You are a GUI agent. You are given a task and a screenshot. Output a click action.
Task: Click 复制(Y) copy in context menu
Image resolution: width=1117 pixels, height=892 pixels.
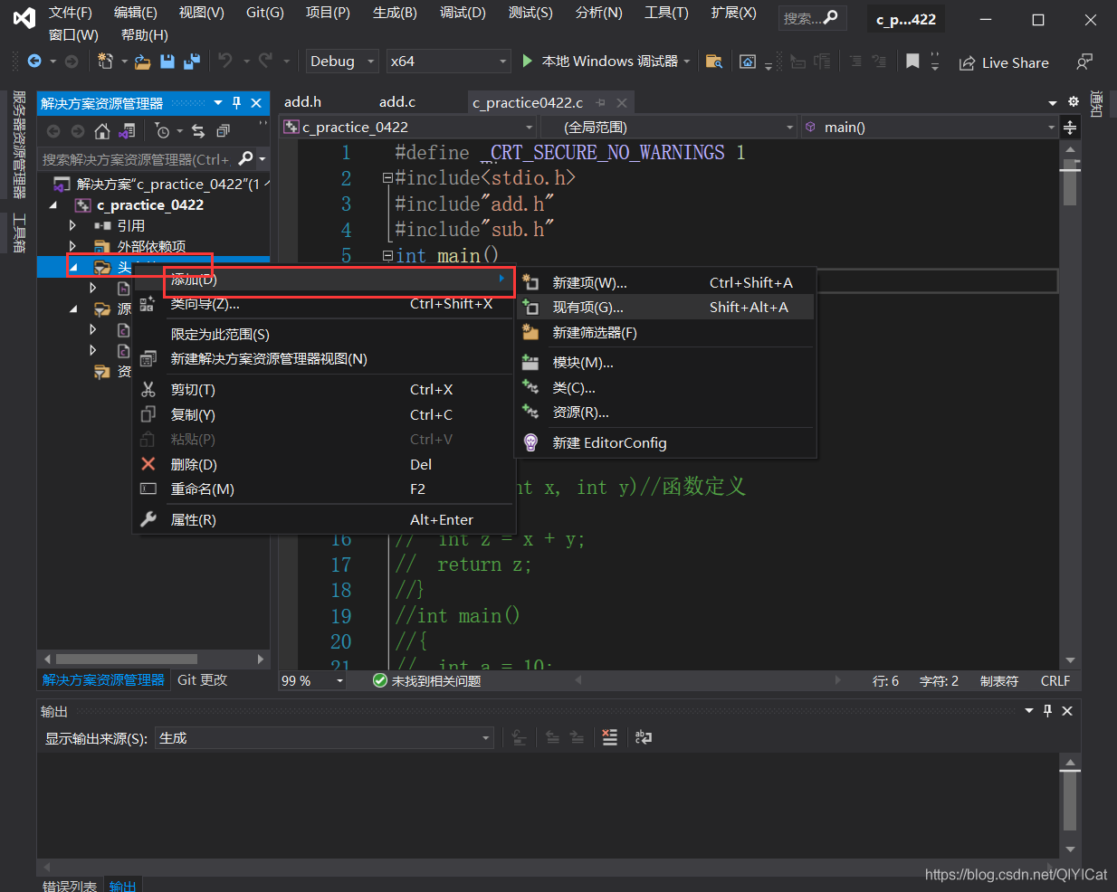323,415
